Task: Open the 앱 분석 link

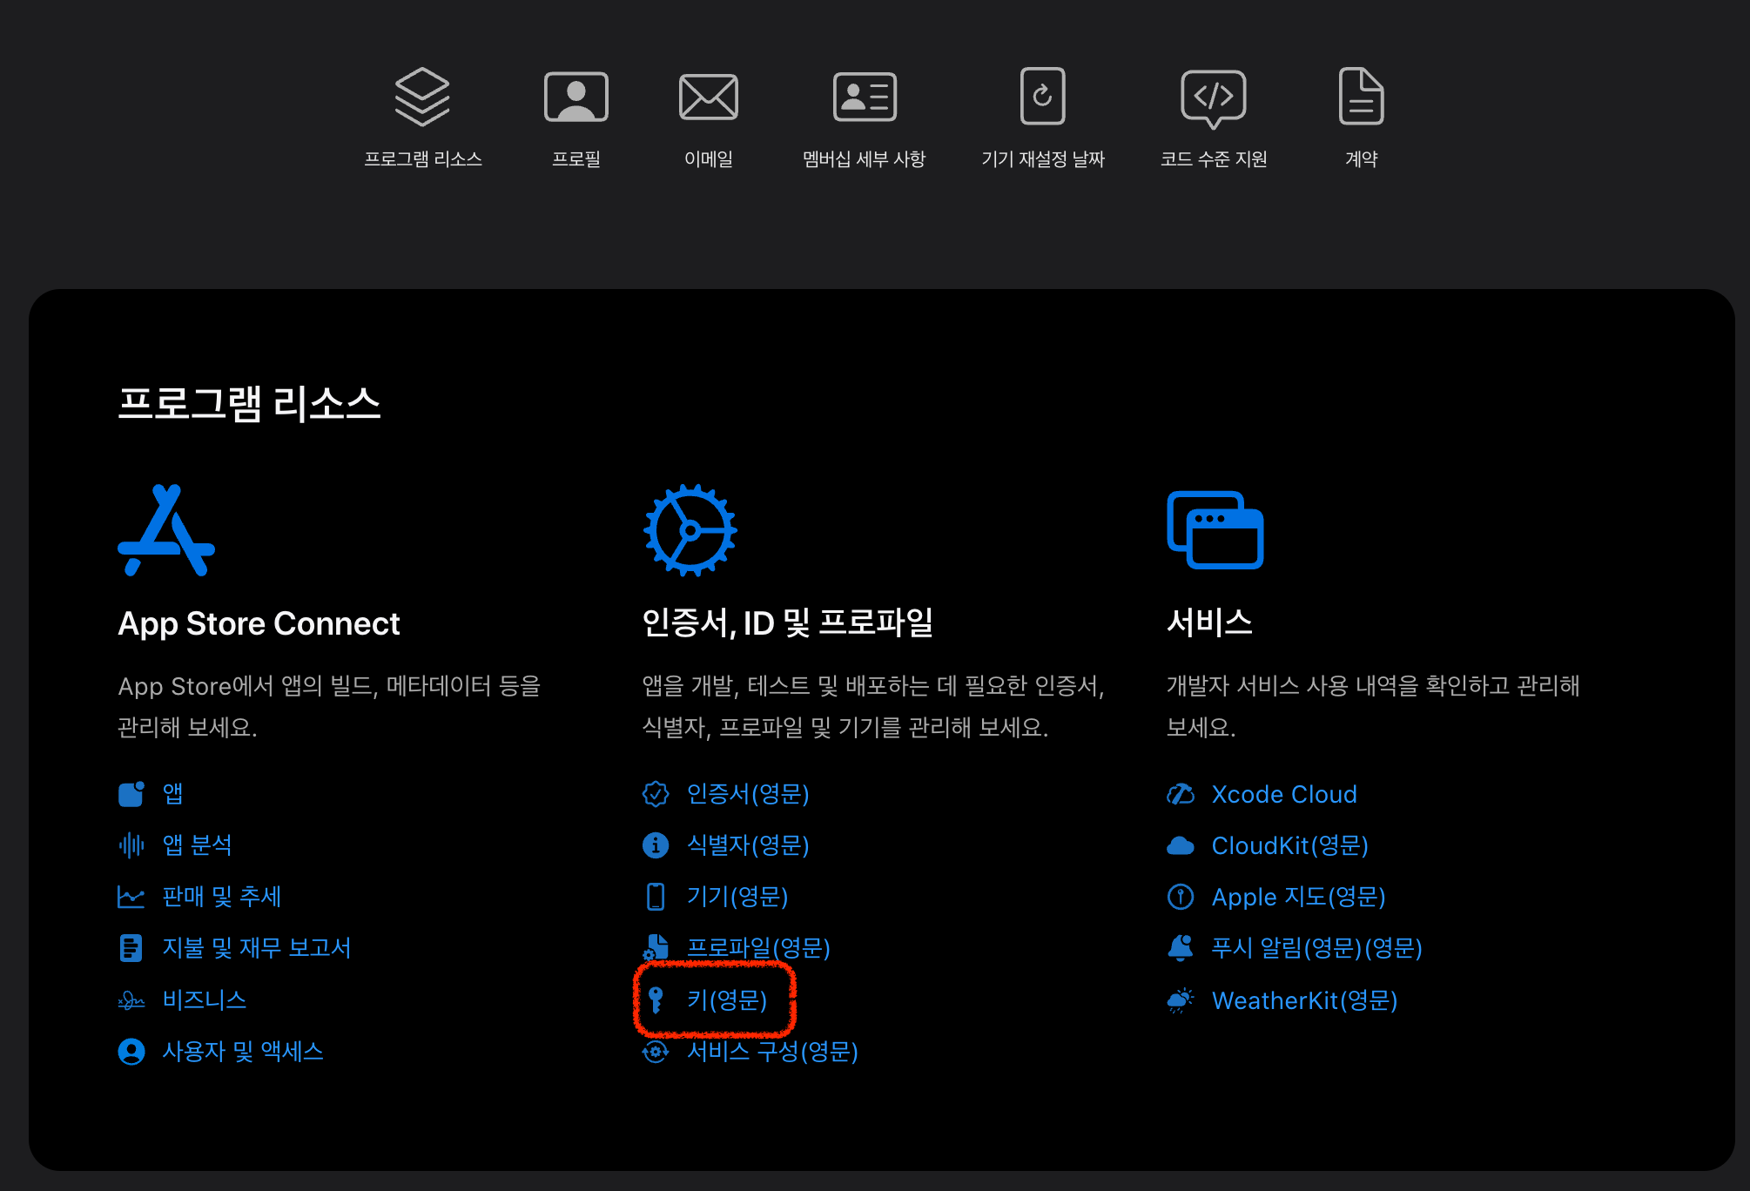Action: 198,845
